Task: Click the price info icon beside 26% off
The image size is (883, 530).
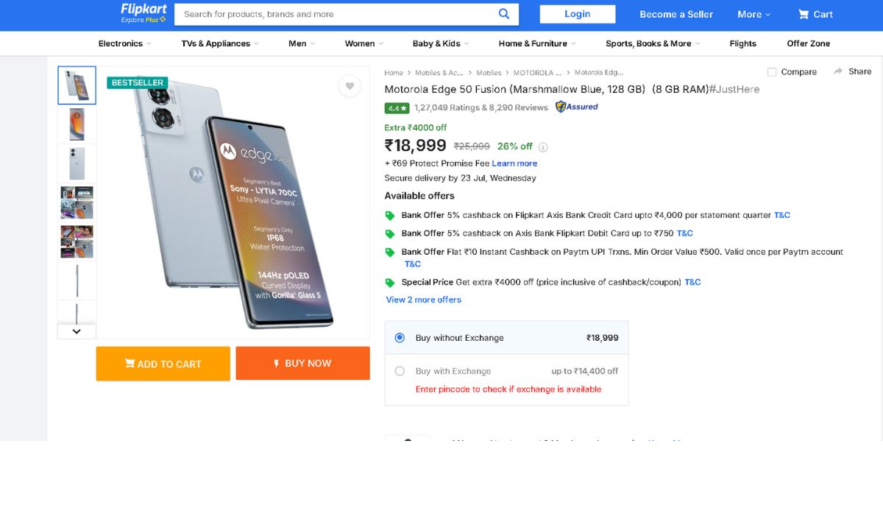Action: click(x=543, y=146)
